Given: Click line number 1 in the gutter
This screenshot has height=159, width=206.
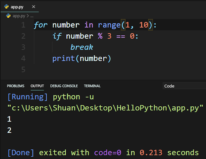Looking at the screenshot, I should 23,25.
